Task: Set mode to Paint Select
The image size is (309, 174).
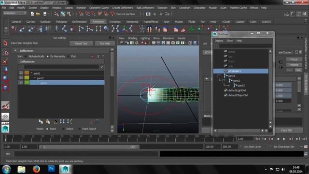Action: coord(79,129)
